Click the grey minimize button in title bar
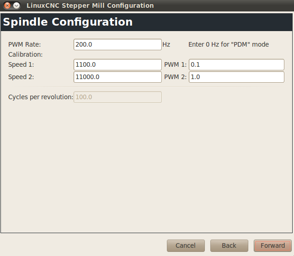Screen dimensions: 294x256 (16, 5)
